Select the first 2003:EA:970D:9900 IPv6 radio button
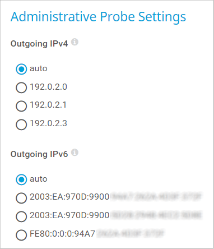Viewport: 214px width, 249px height. [x=21, y=198]
